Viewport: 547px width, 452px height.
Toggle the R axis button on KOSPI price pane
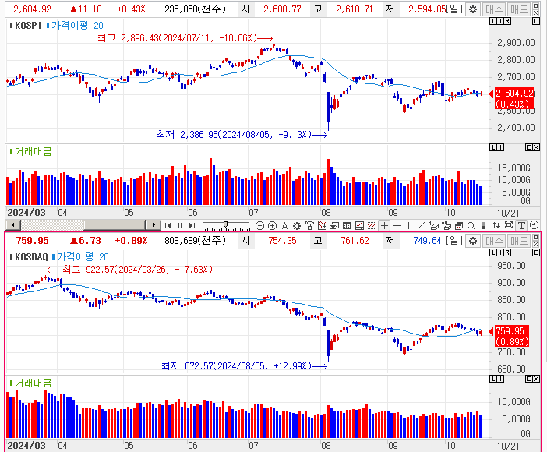point(507,21)
